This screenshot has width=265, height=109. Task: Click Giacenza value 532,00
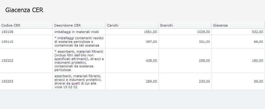pos(257,32)
